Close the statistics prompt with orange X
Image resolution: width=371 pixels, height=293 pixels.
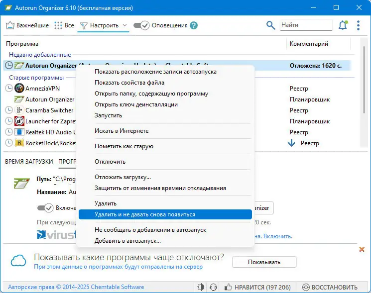point(362,249)
